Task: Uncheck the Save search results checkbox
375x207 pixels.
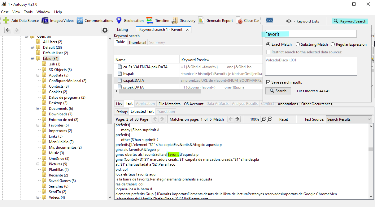Action: (268, 82)
